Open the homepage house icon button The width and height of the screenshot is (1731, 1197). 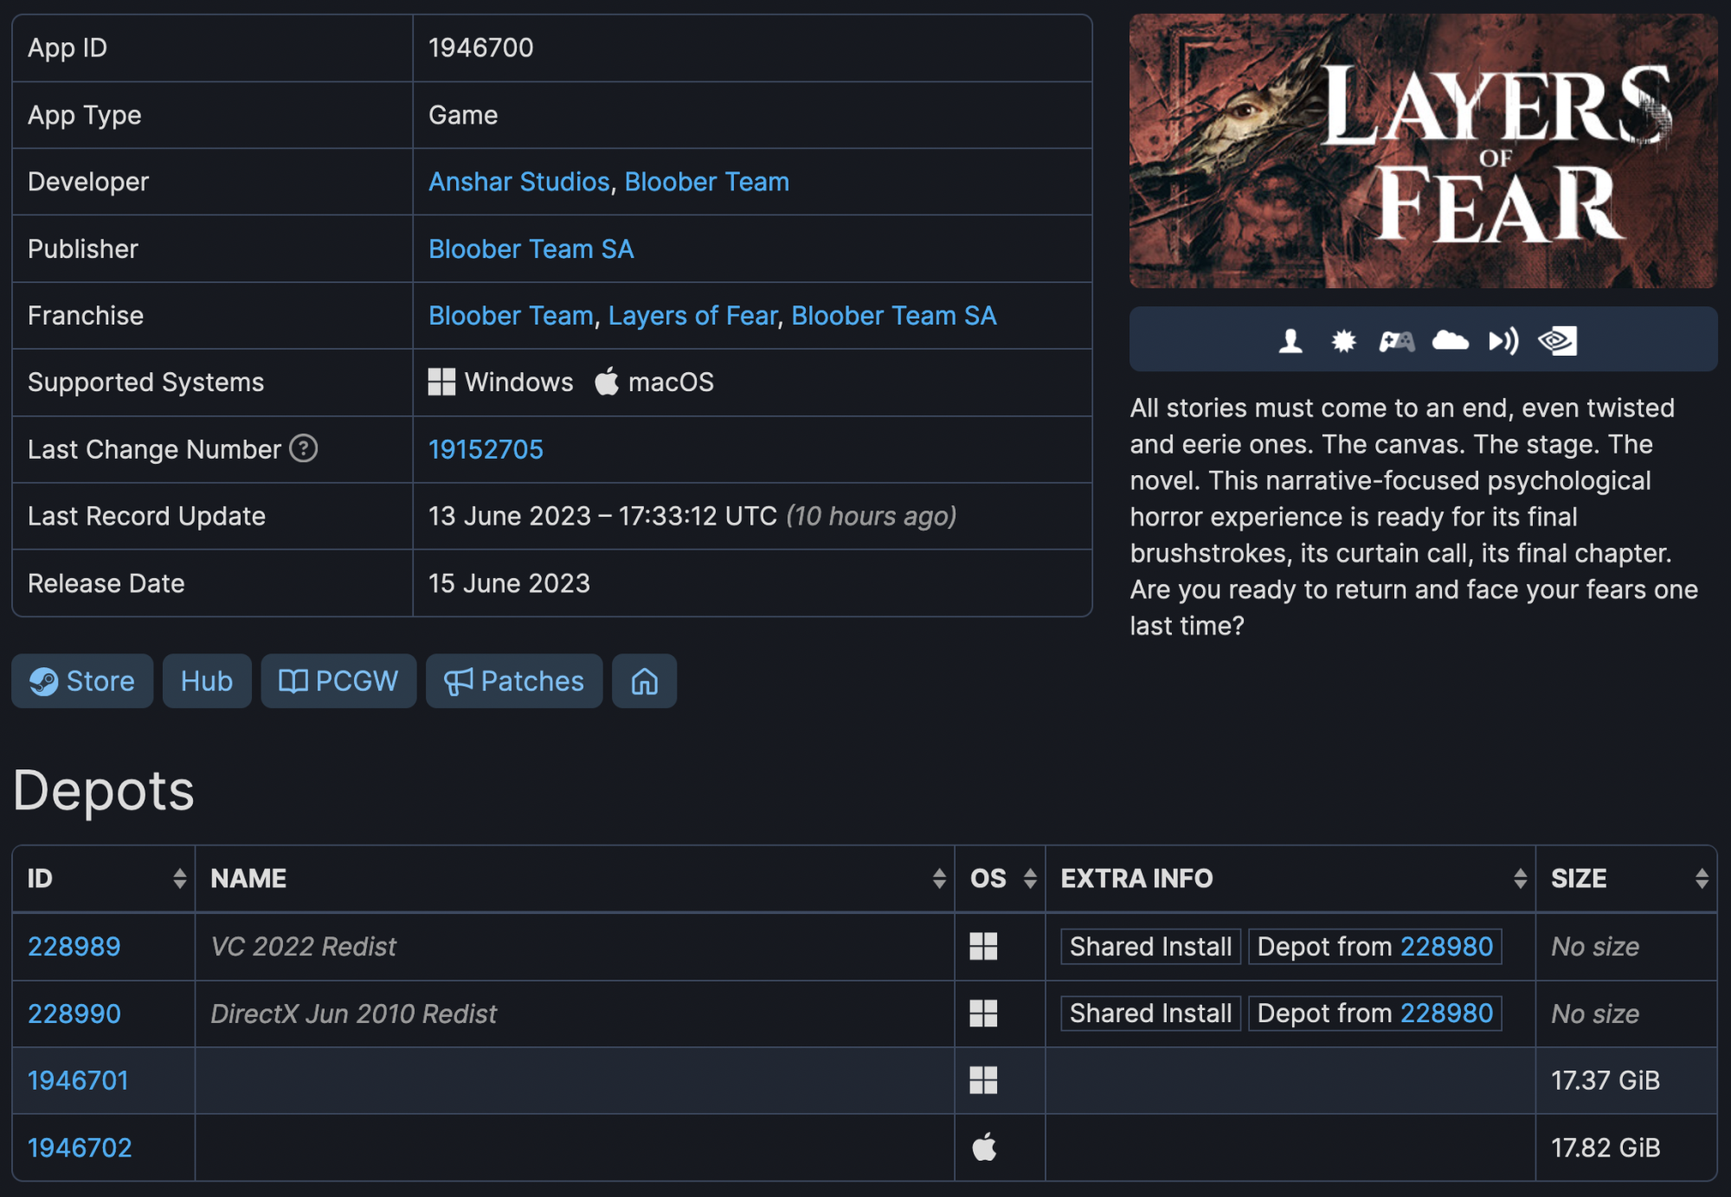pos(644,681)
